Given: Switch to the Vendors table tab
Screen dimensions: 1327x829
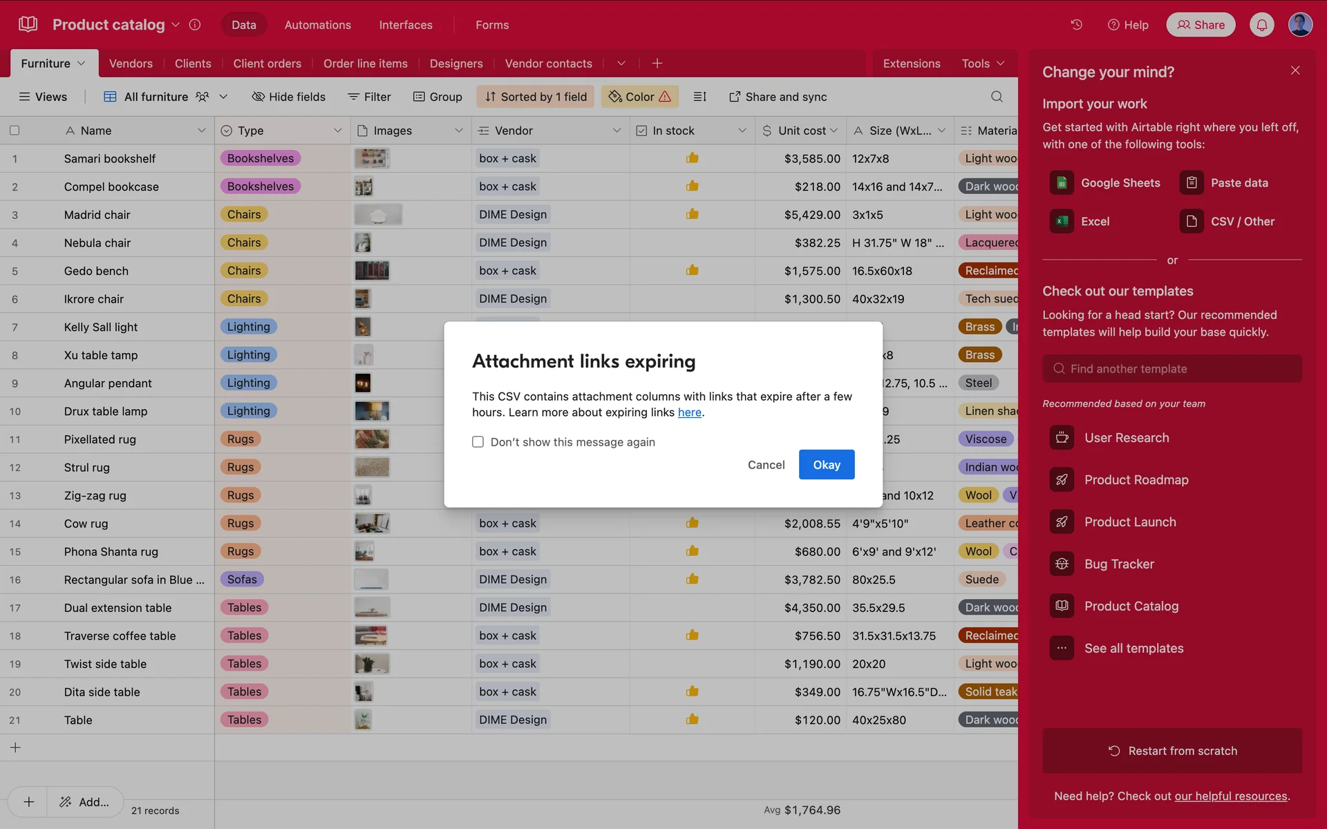Looking at the screenshot, I should (x=131, y=64).
